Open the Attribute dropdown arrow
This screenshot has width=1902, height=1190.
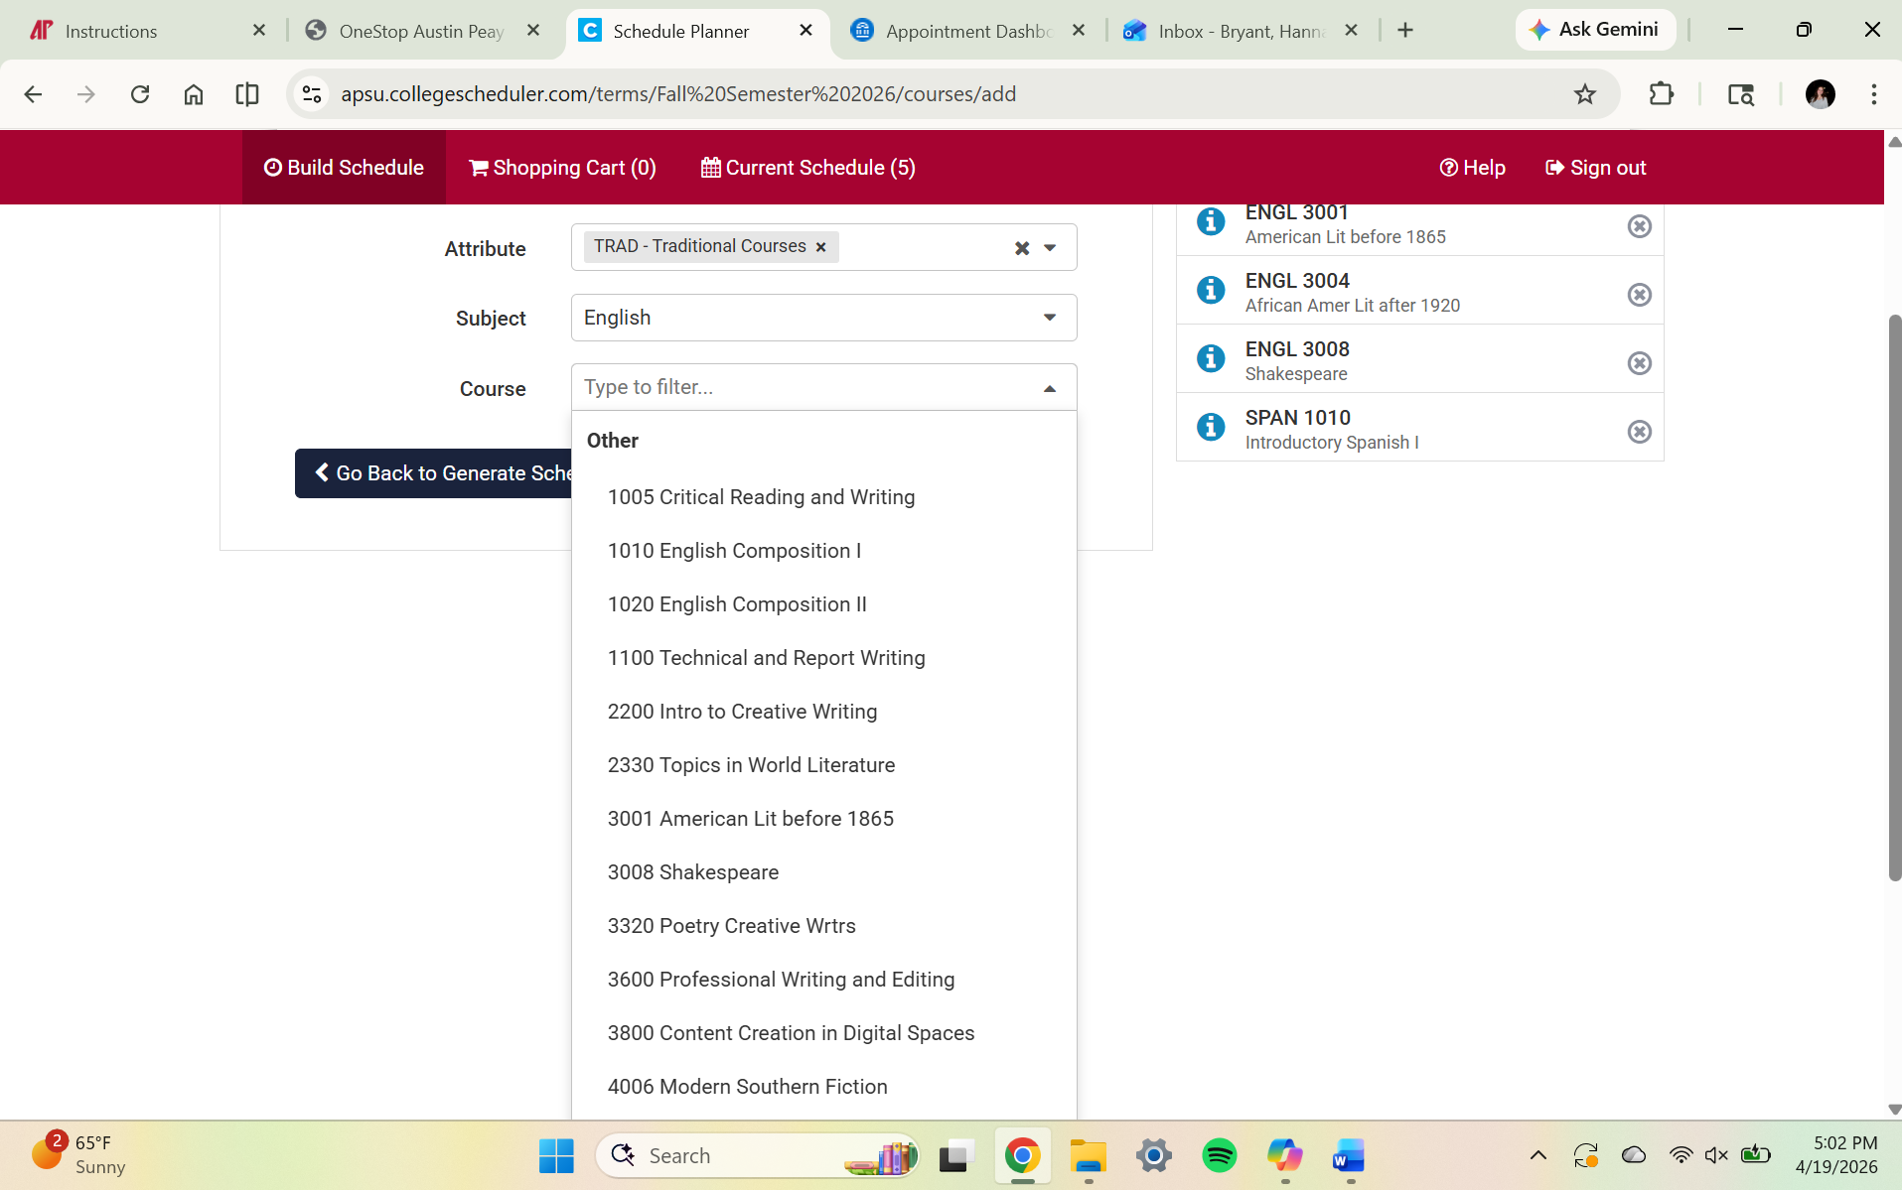1050,248
